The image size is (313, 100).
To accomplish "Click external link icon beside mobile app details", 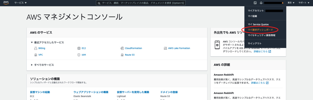I will click(x=270, y=51).
